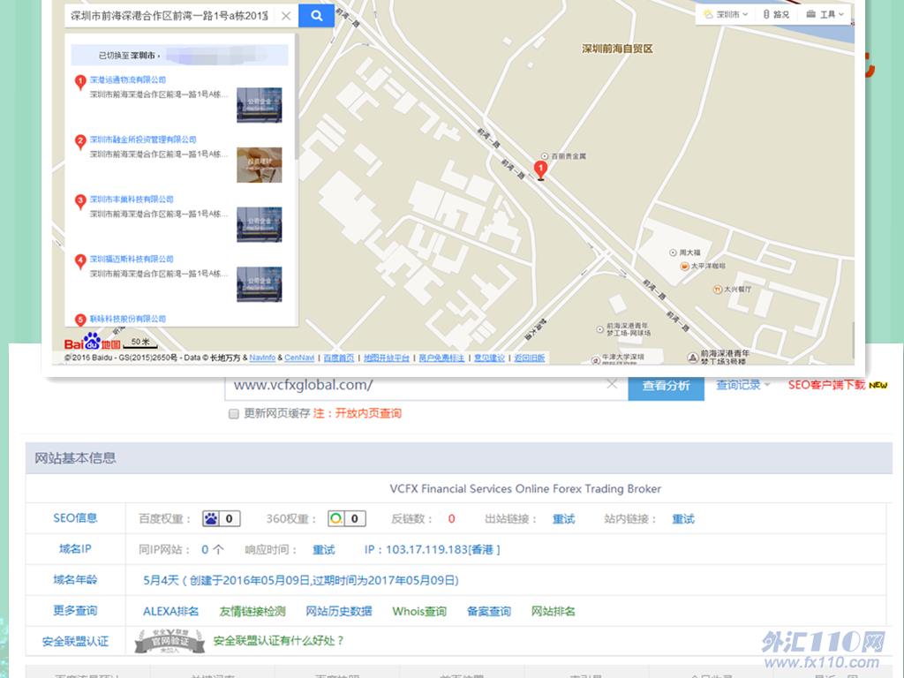The height and width of the screenshot is (678, 904).
Task: Open the 意见建议 footer link
Action: point(489,358)
